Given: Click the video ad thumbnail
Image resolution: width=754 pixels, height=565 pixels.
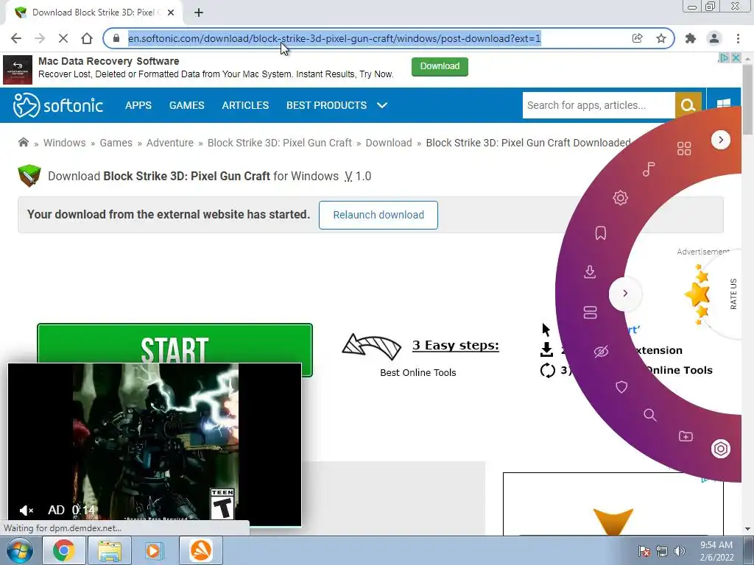Looking at the screenshot, I should [x=155, y=445].
